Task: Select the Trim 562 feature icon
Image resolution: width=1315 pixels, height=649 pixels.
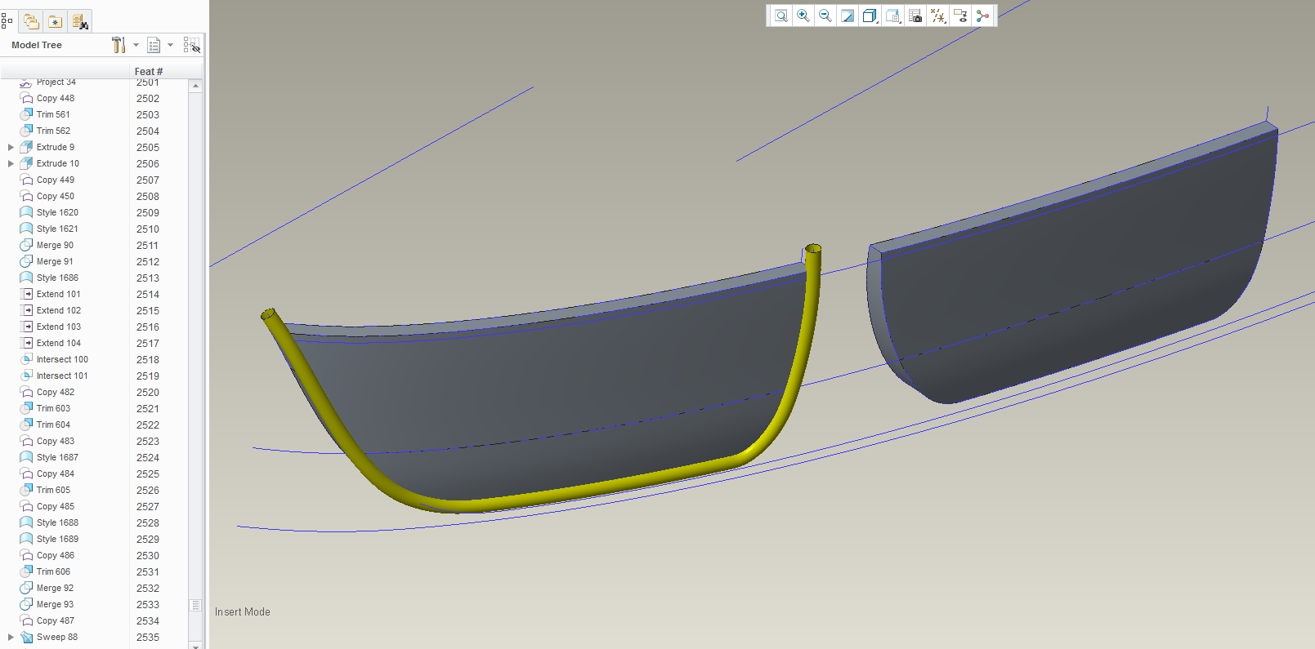Action: point(26,131)
